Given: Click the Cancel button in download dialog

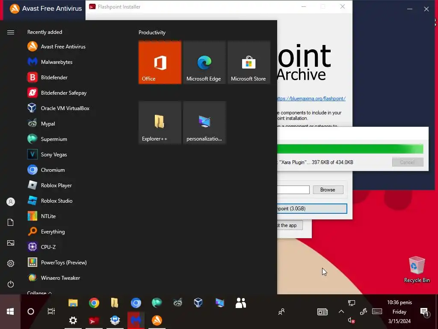Looking at the screenshot, I should coord(408,162).
